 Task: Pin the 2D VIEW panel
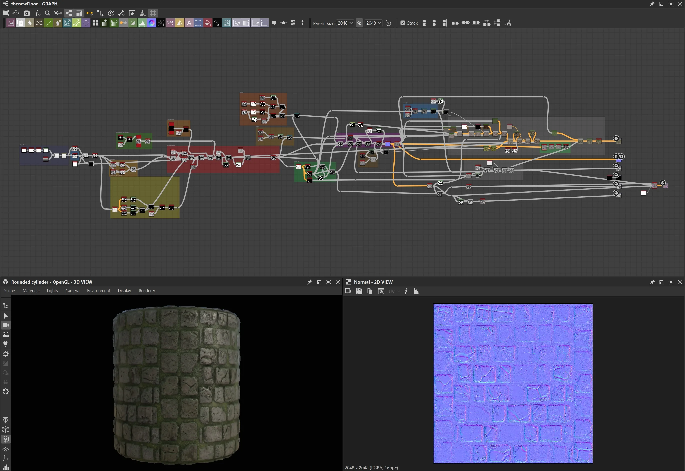pyautogui.click(x=652, y=282)
